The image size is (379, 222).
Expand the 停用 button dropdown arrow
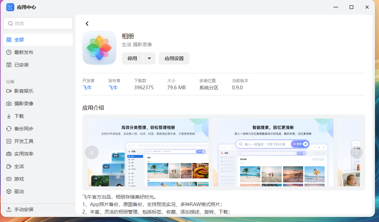point(149,58)
